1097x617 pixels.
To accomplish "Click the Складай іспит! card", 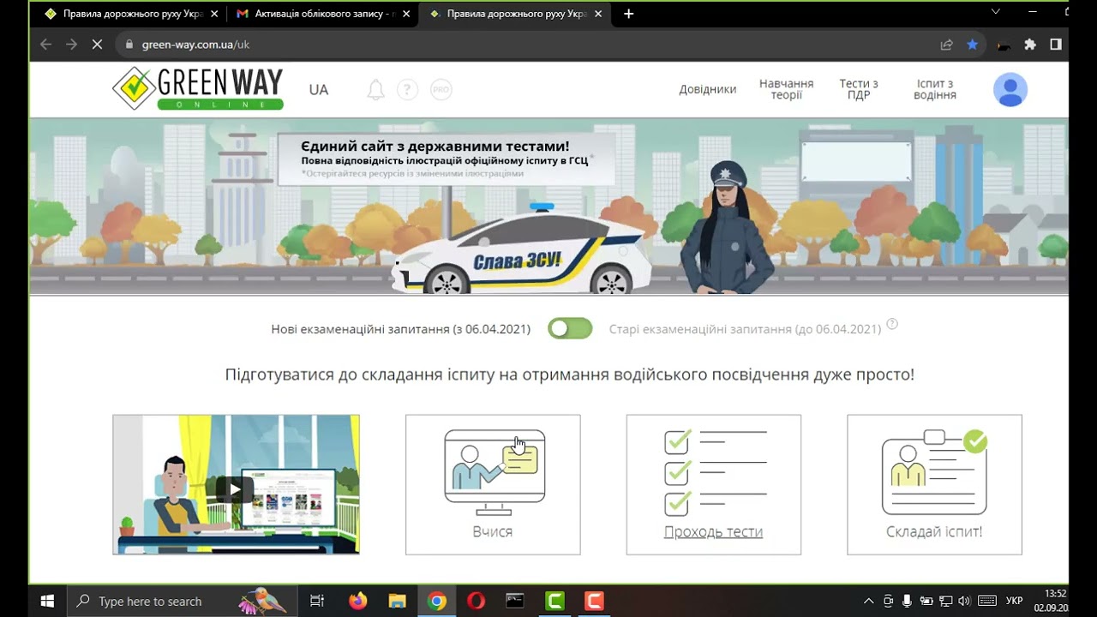I will click(934, 484).
